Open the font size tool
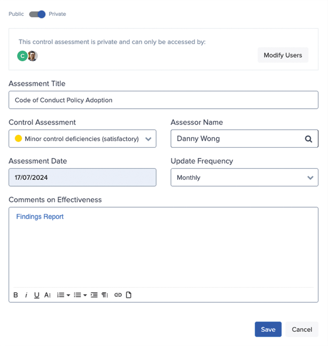 [47, 295]
